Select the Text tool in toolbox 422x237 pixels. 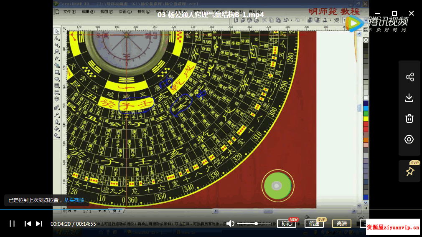[x=57, y=99]
